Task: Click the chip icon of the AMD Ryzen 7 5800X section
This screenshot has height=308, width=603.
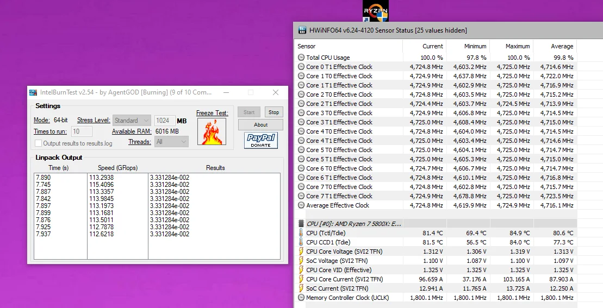Action: (x=301, y=223)
